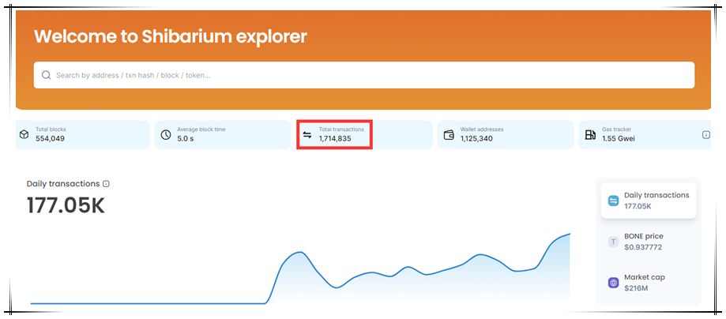Click the 1,714,835 transactions value
726x319 pixels.
pos(335,138)
